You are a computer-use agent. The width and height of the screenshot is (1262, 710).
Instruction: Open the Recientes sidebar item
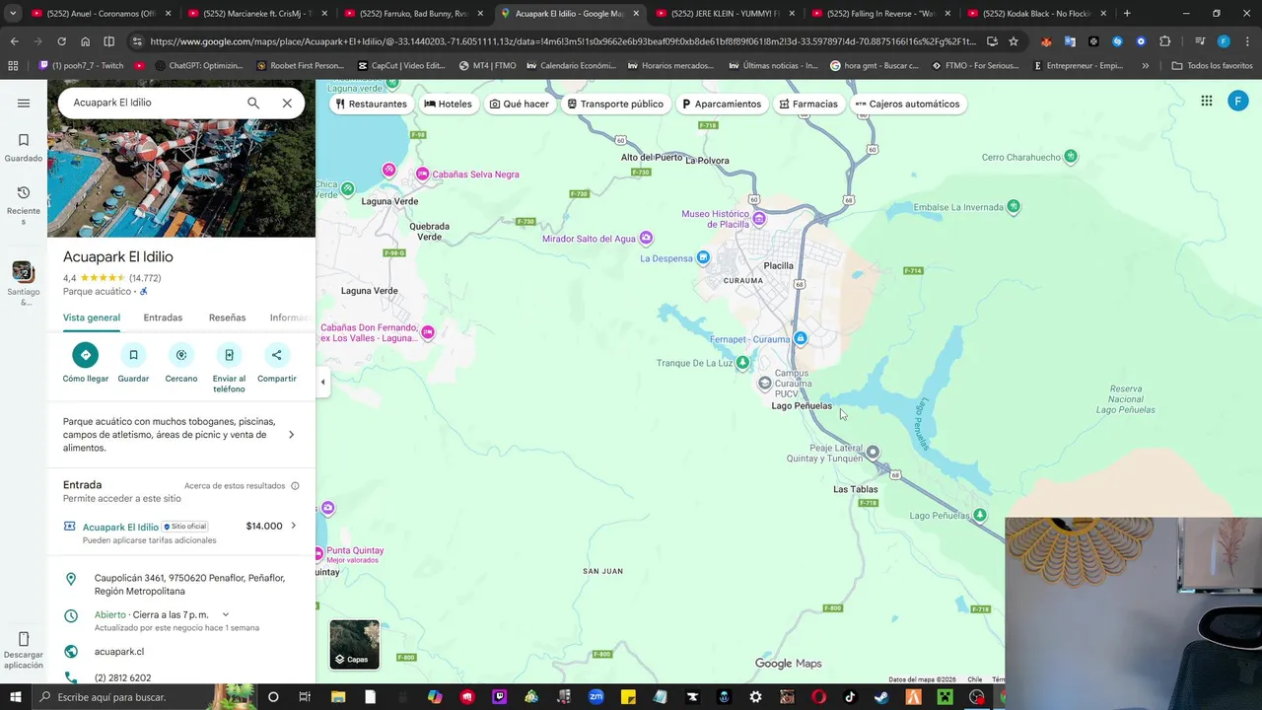click(x=24, y=205)
